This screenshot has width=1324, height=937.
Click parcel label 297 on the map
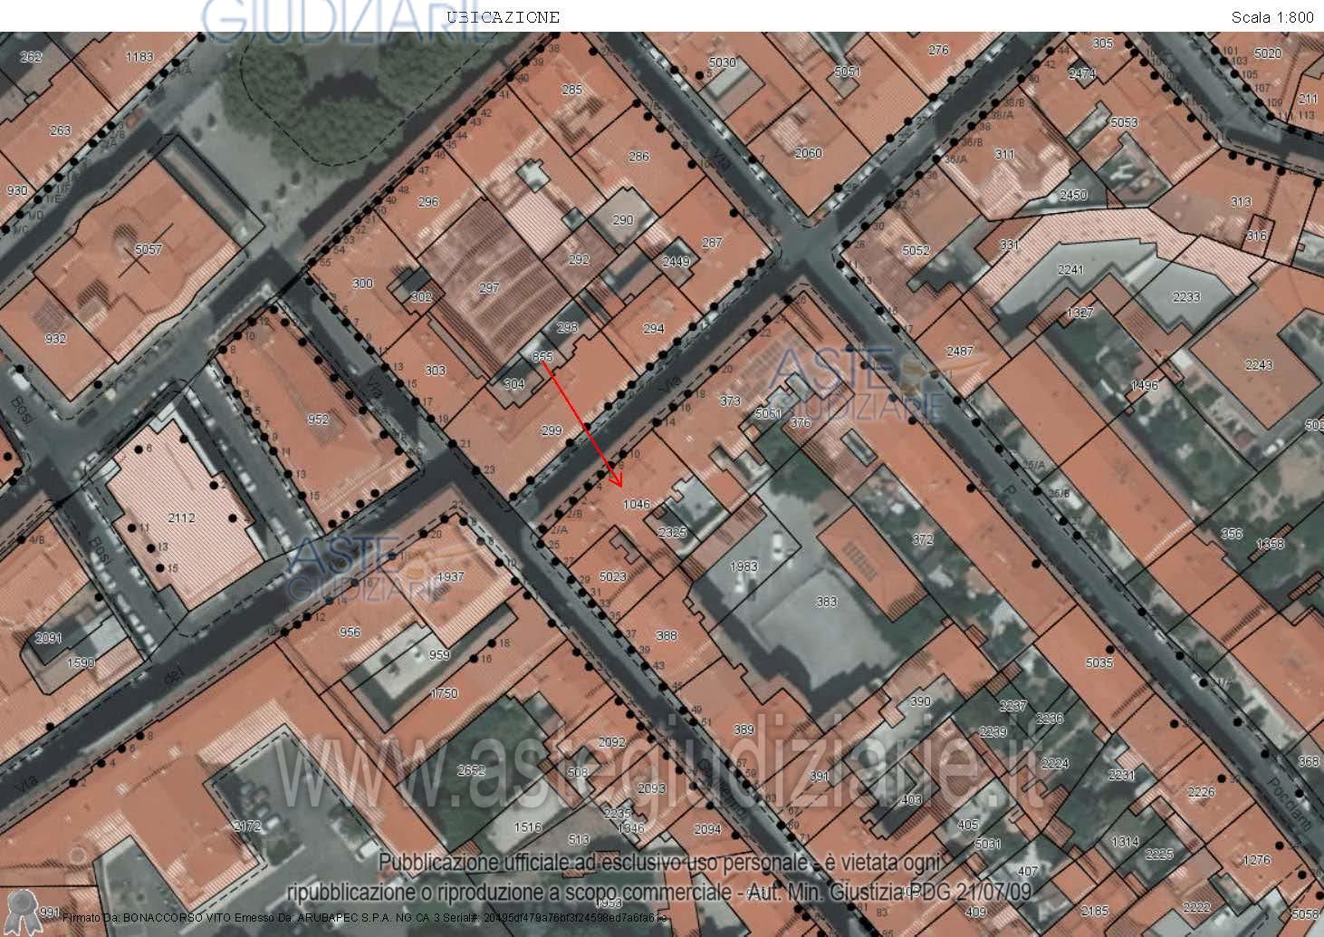pos(489,288)
